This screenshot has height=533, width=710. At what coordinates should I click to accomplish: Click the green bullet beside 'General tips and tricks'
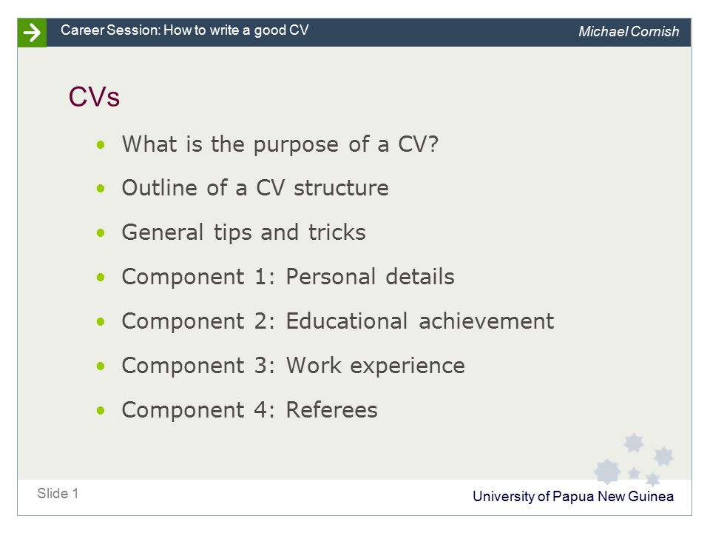coord(101,233)
